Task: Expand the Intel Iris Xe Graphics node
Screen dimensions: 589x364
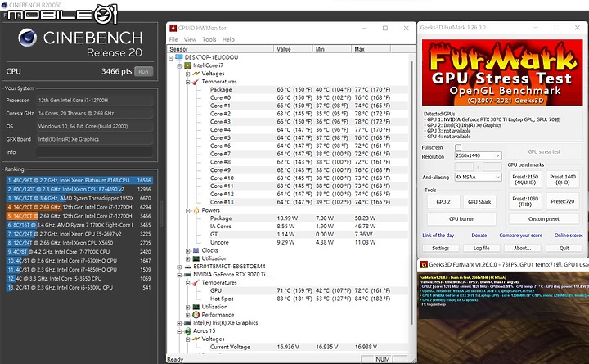Action: click(179, 323)
